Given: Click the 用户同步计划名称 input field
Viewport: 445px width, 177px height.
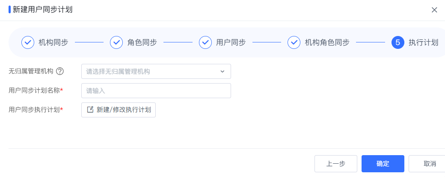Looking at the screenshot, I should pyautogui.click(x=156, y=90).
